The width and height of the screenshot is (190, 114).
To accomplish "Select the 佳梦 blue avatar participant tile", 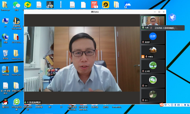I will [153, 37].
